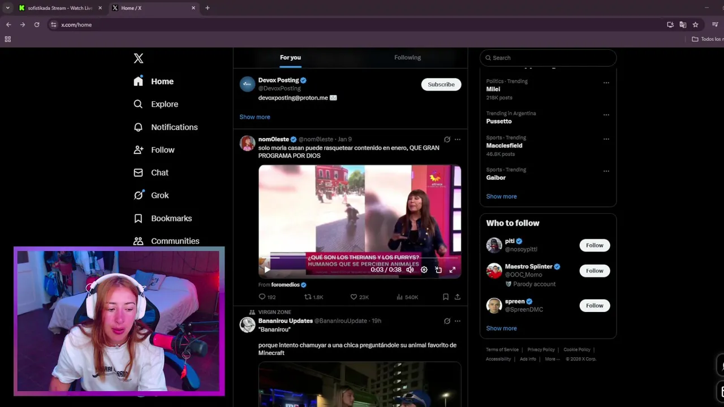Open Communities page
Viewport: 724px width, 407px height.
tap(166, 241)
